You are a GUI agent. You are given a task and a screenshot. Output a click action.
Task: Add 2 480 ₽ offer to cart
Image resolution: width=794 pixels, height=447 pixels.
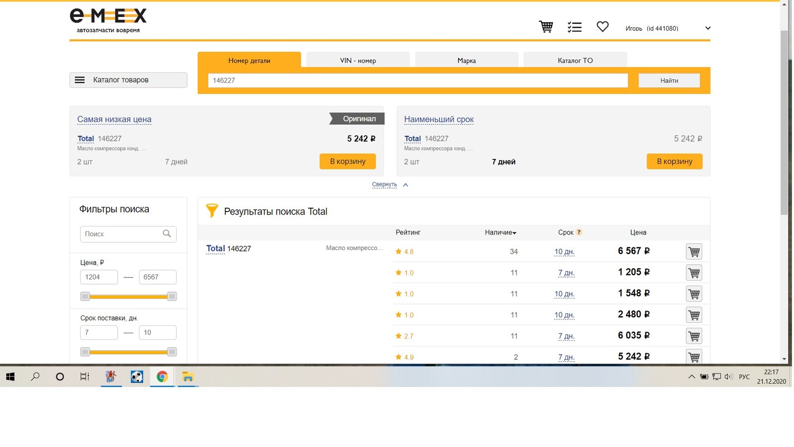pos(694,315)
